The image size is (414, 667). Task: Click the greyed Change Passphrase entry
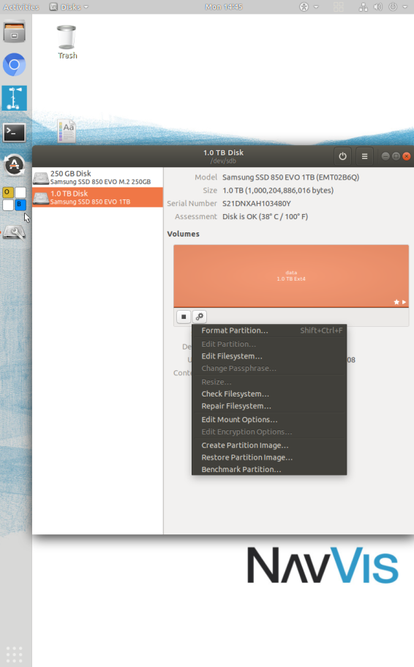[x=269, y=369]
